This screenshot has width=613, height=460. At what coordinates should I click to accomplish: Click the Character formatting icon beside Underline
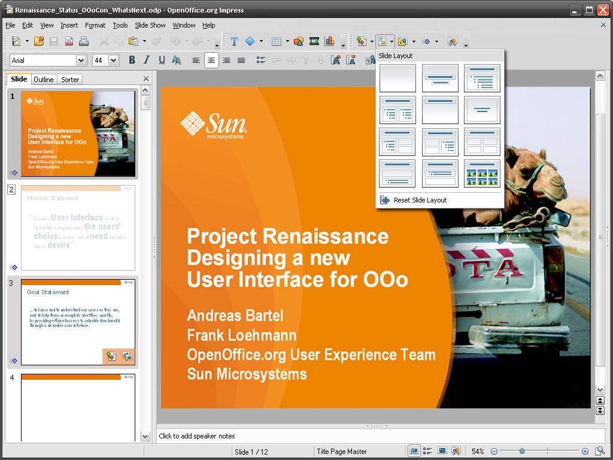(177, 60)
